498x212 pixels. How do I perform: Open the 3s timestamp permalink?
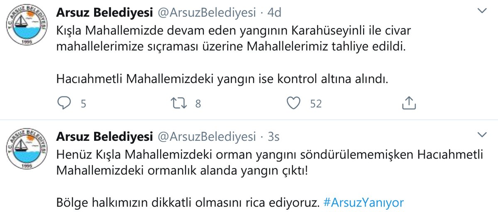274,136
